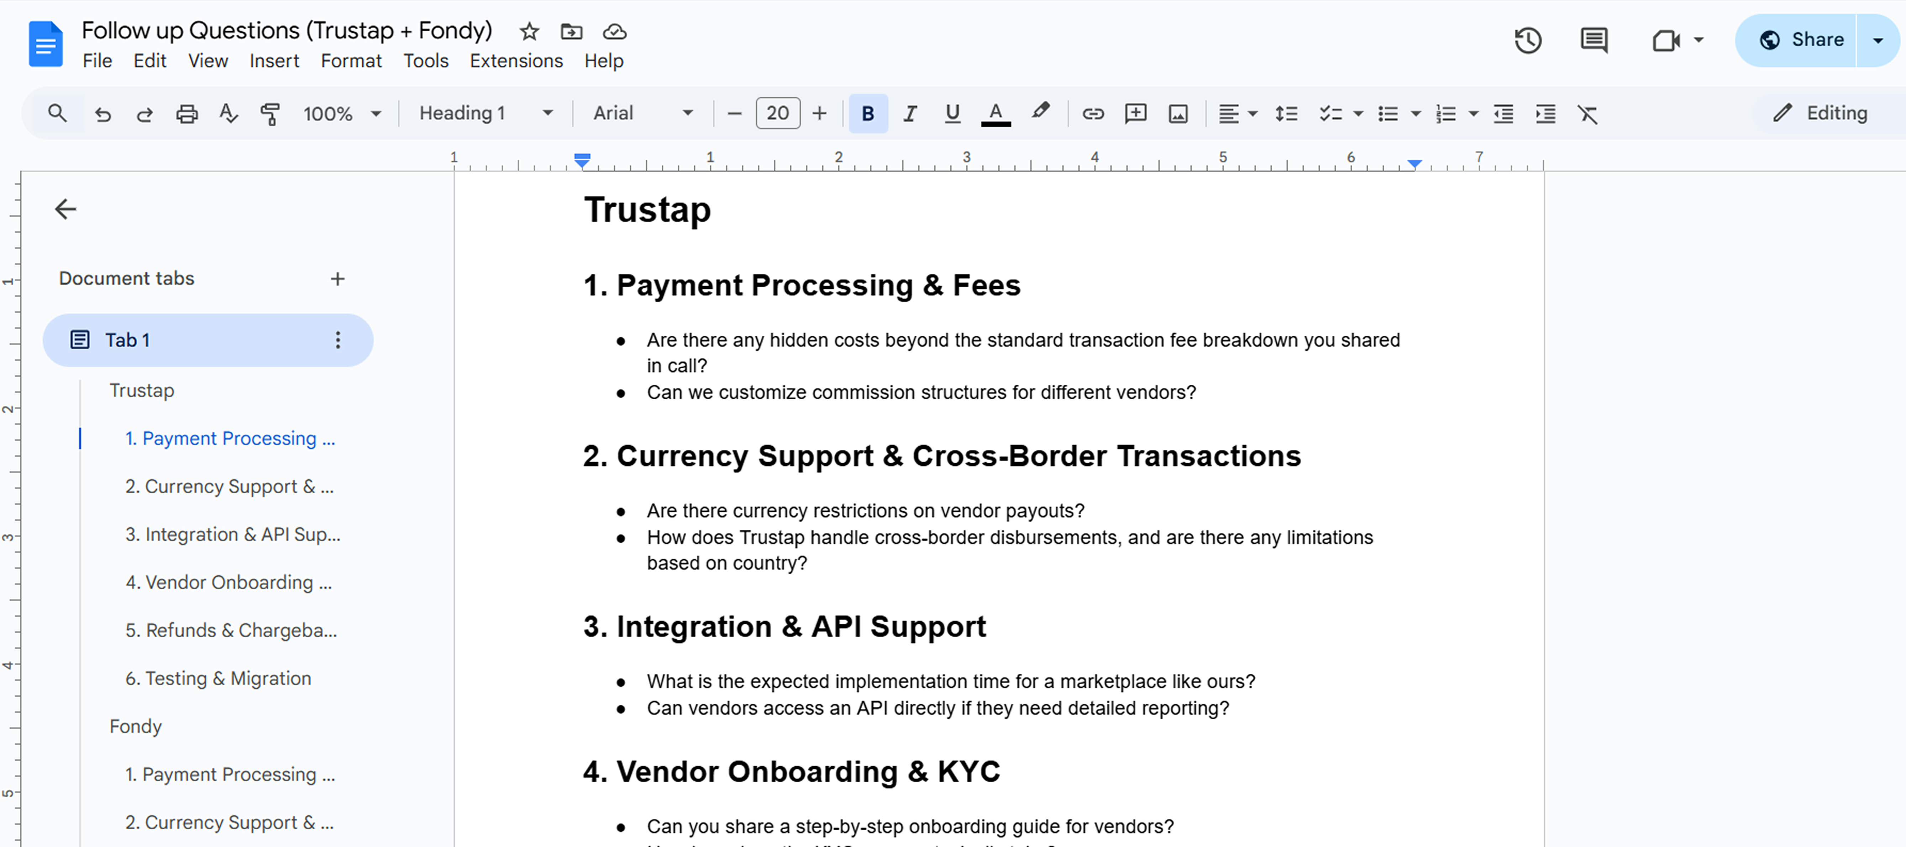
Task: Open text color picker
Action: pyautogui.click(x=996, y=114)
